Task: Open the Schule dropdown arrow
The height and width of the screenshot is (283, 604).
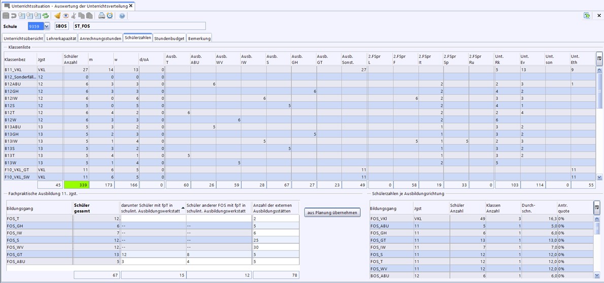Action: tap(47, 26)
